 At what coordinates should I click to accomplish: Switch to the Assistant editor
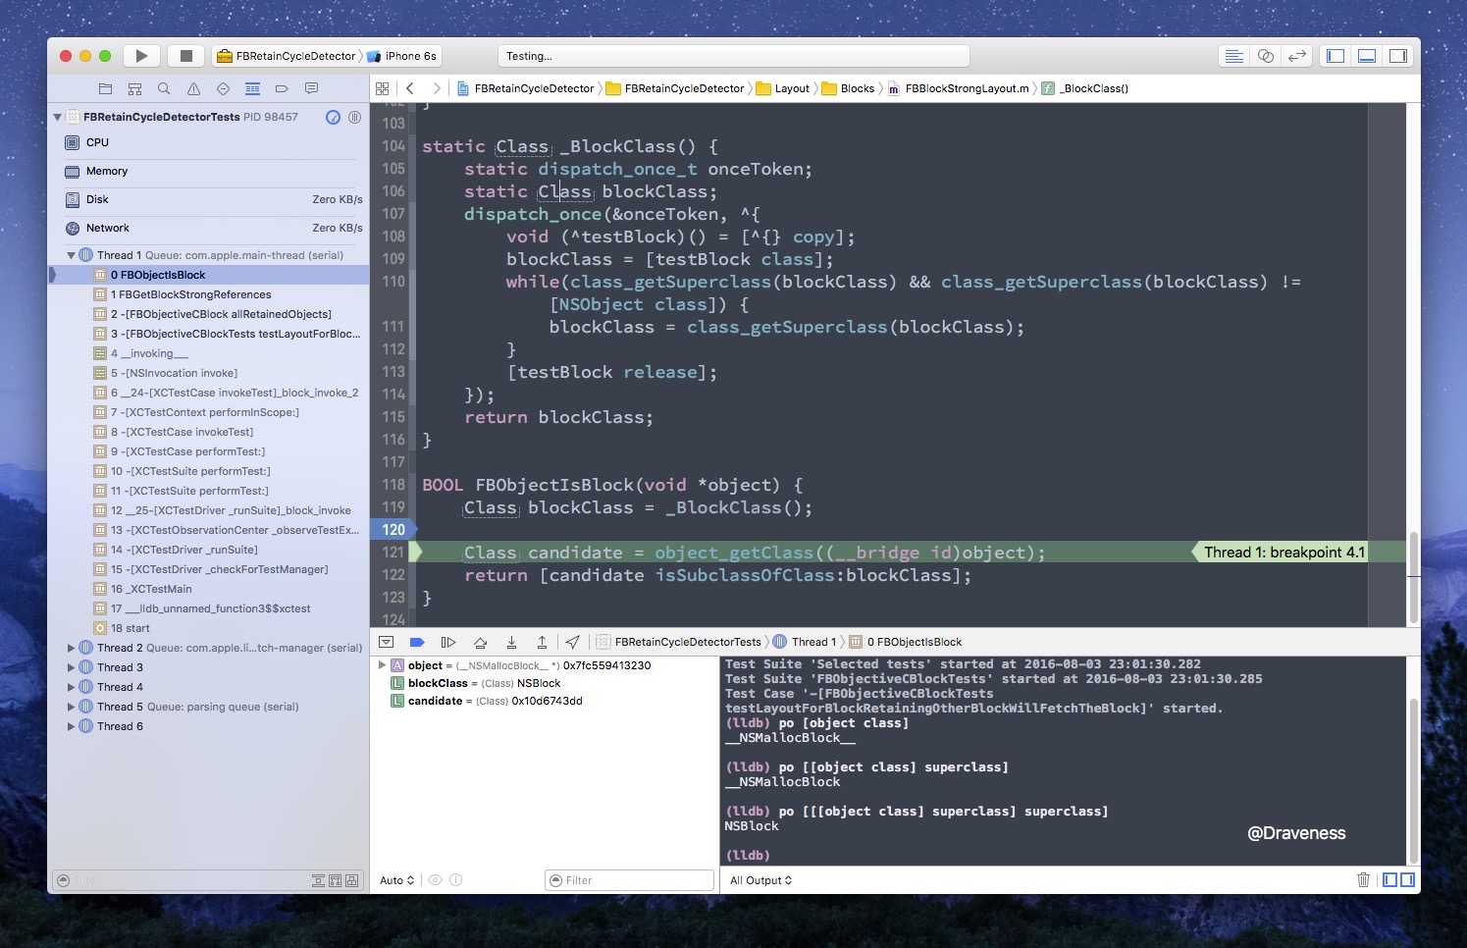(1266, 56)
